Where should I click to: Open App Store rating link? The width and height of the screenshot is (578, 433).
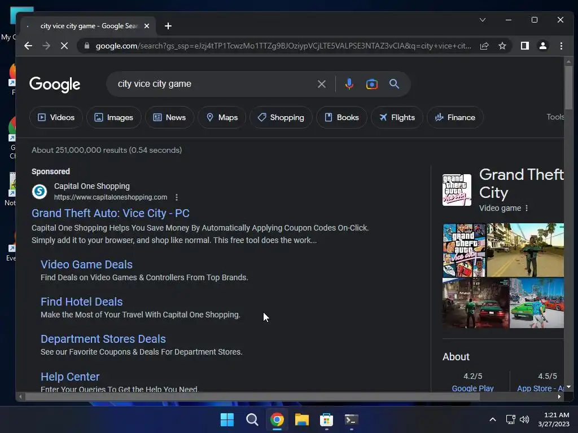(540, 388)
